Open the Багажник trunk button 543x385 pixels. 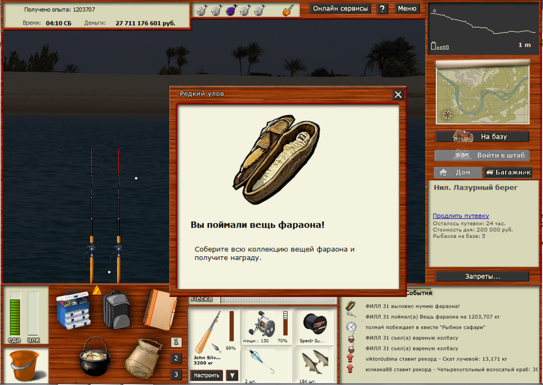coord(508,173)
